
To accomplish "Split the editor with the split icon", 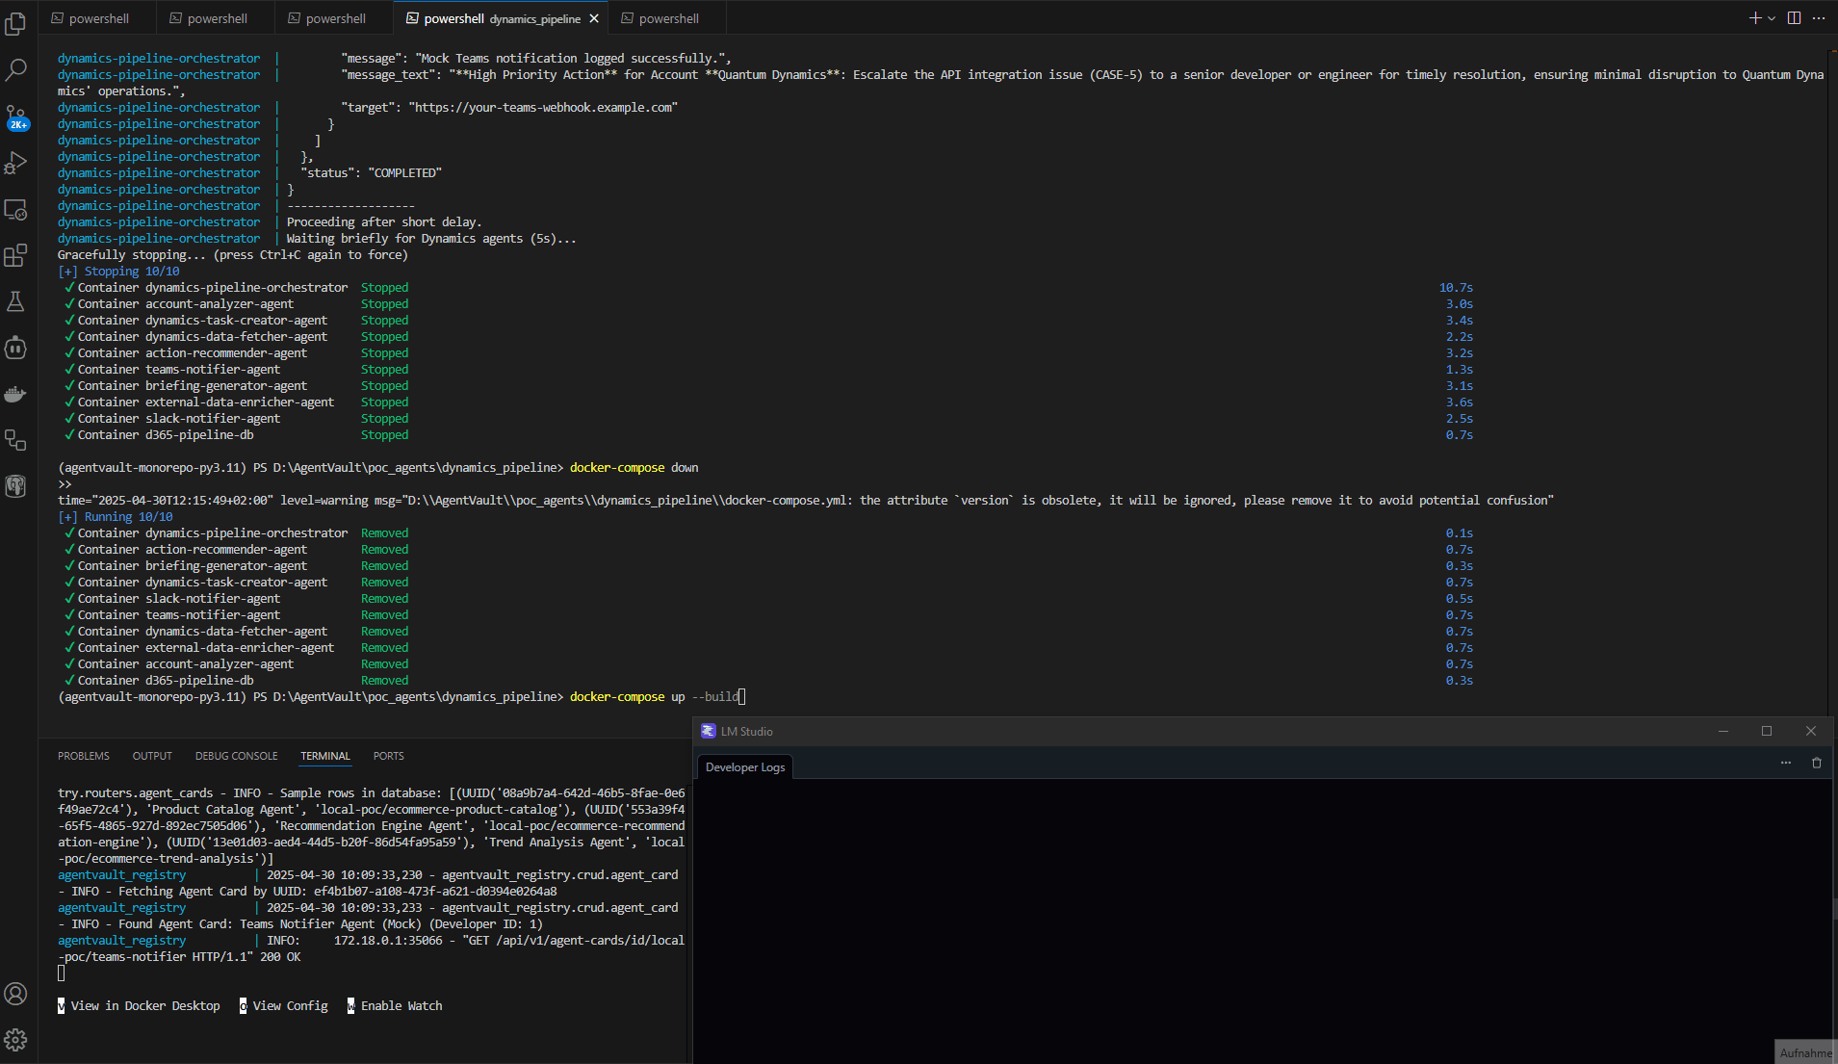I will click(1794, 18).
